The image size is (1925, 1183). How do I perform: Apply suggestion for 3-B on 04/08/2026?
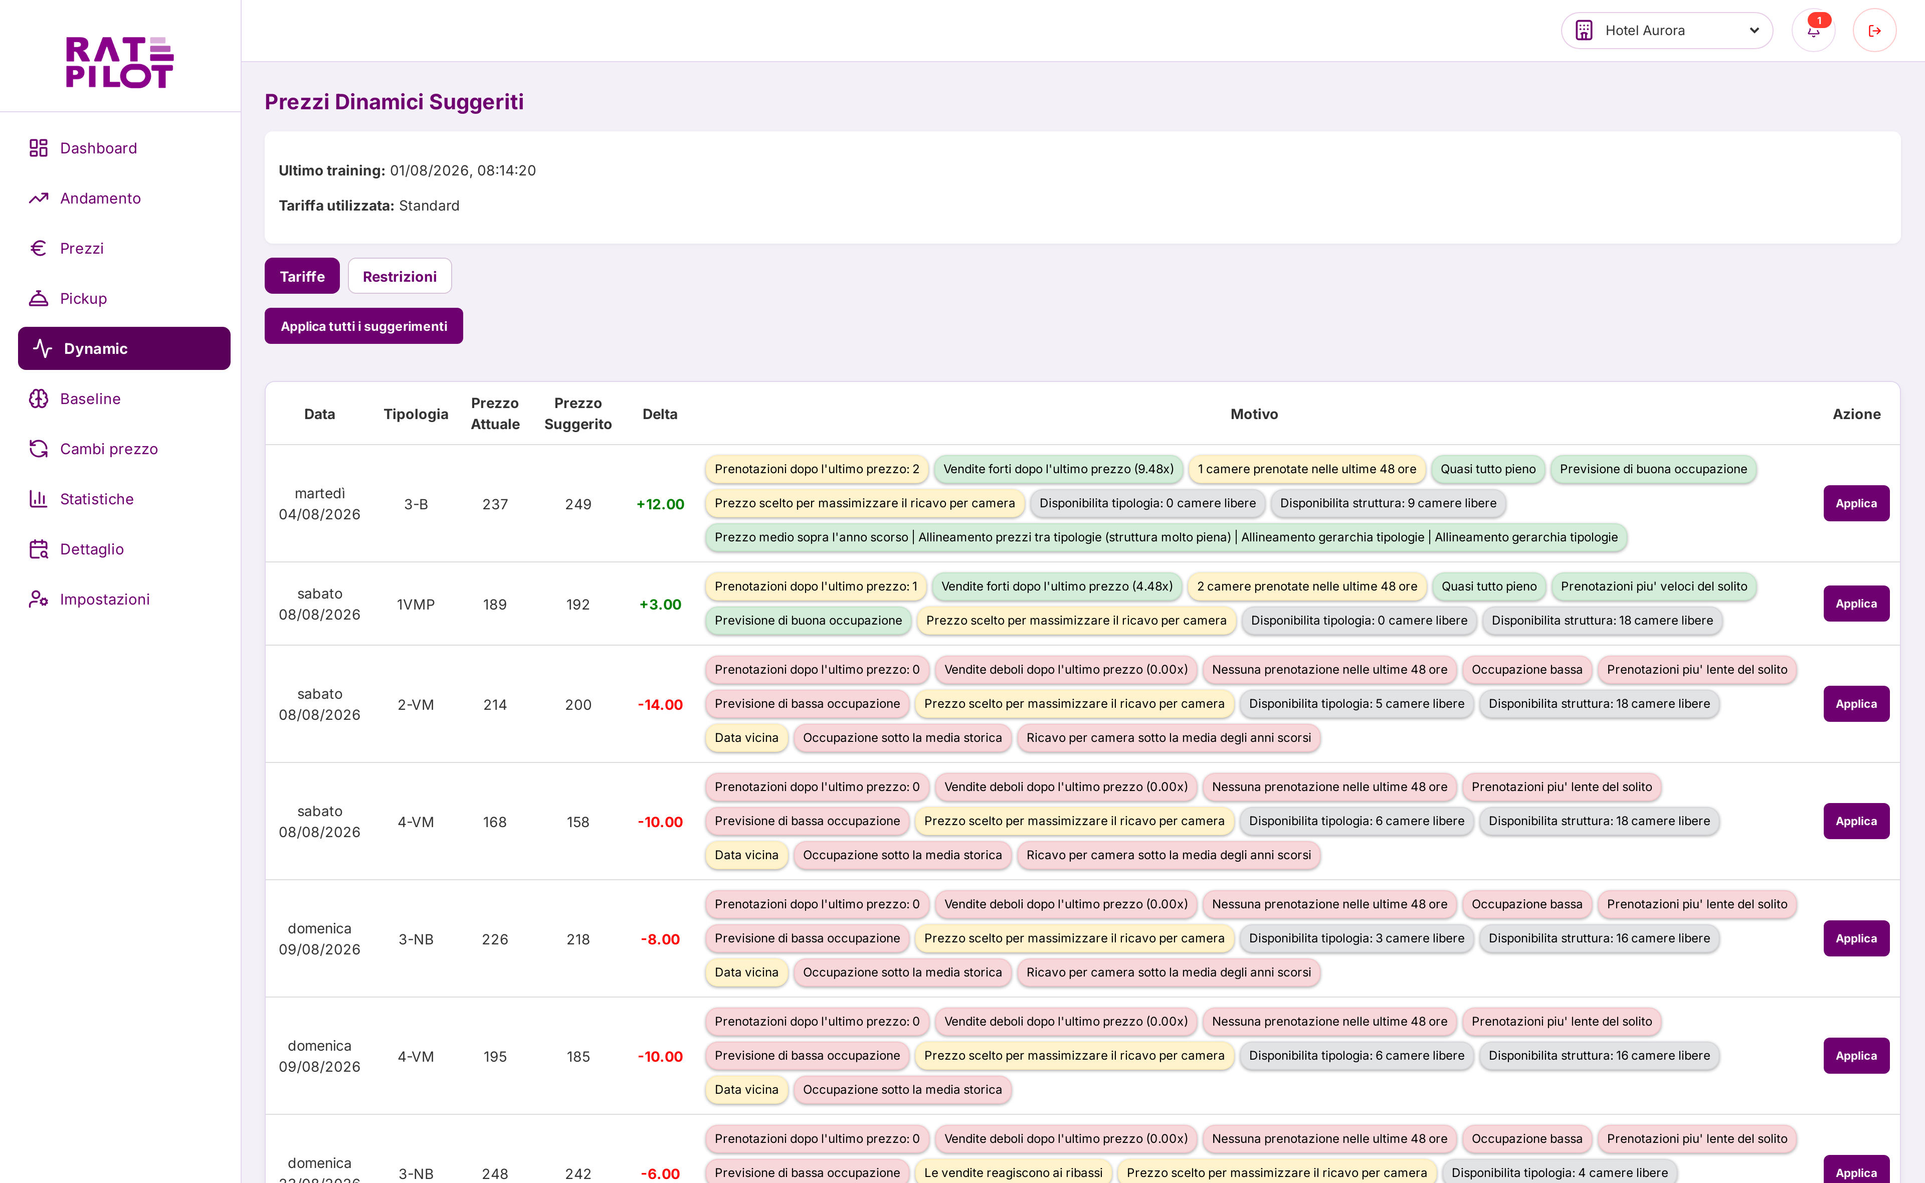[1855, 503]
